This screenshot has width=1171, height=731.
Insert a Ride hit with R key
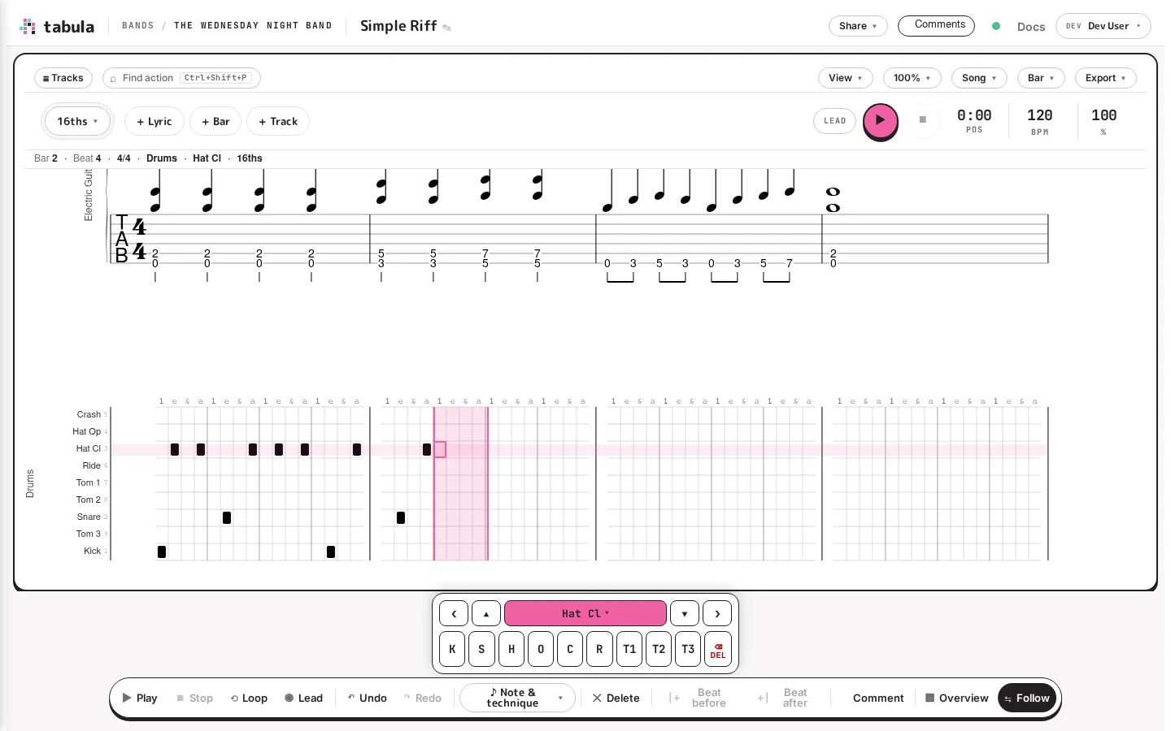(599, 649)
